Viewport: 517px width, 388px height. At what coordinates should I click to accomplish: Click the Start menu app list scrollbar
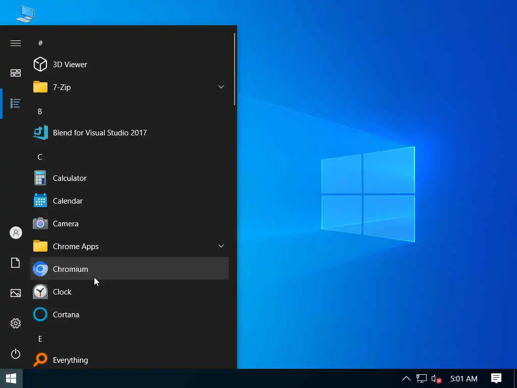[235, 69]
